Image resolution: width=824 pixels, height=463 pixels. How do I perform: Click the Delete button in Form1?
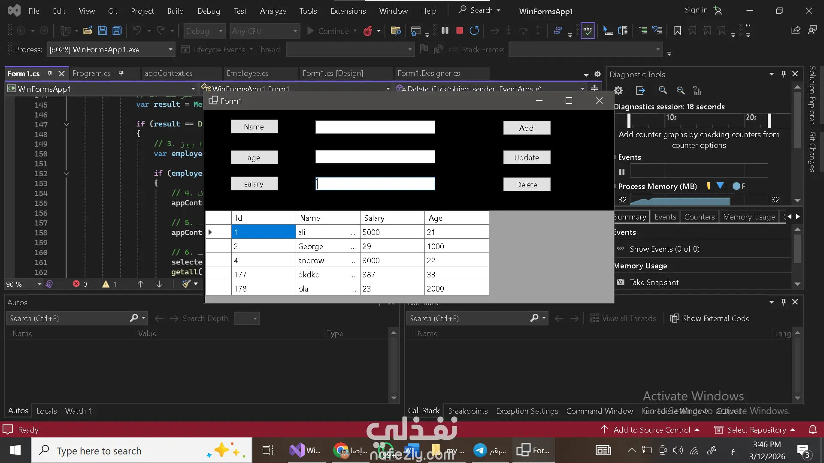[x=526, y=184]
